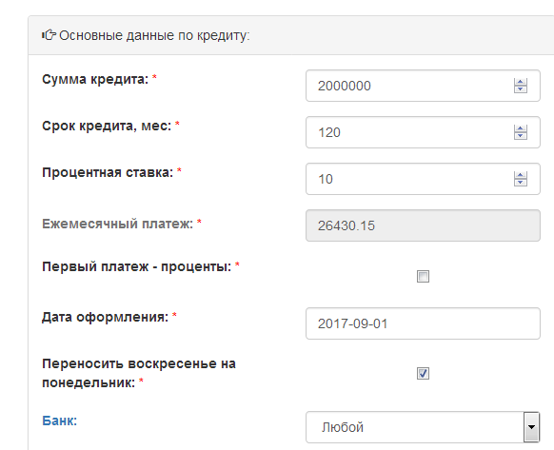This screenshot has height=450, width=554.
Task: Open the Банк dropdown arrow
Action: coord(531,426)
